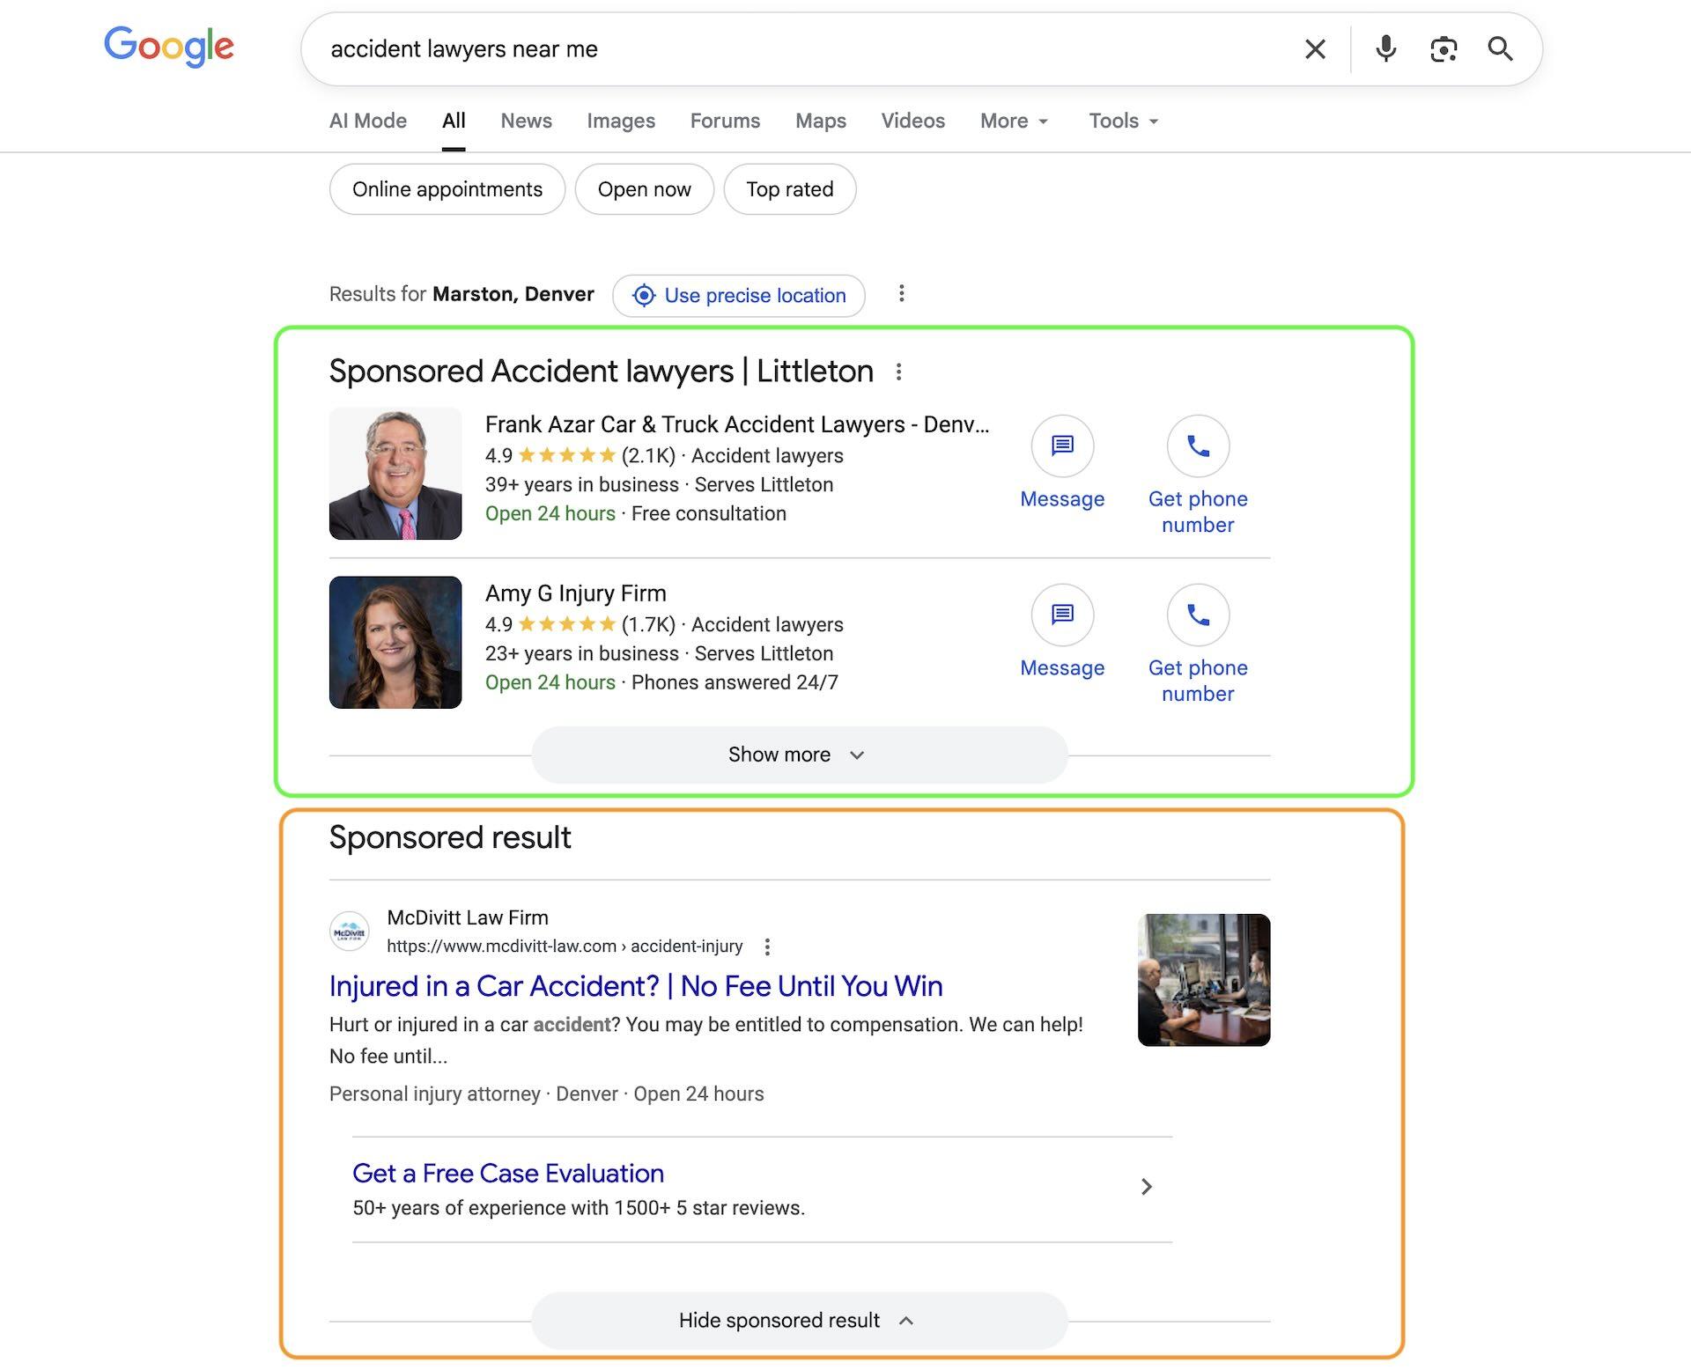Viewport: 1691px width, 1370px height.
Task: Activate voice search microphone
Action: (x=1385, y=48)
